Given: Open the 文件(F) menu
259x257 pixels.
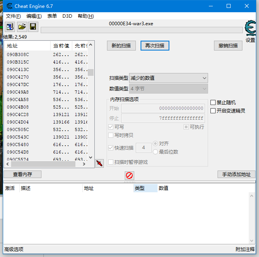Looking at the screenshot, I should coord(13,16).
